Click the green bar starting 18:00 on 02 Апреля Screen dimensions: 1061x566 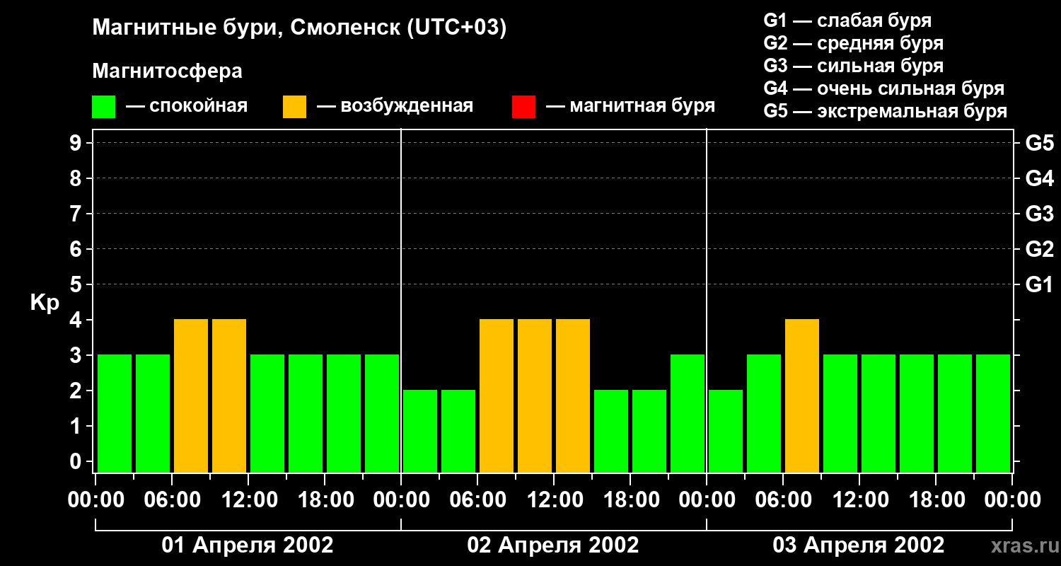(649, 431)
